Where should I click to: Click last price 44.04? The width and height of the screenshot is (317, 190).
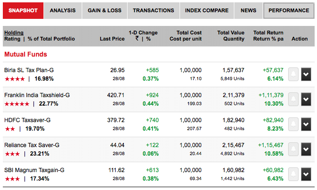click(118, 145)
